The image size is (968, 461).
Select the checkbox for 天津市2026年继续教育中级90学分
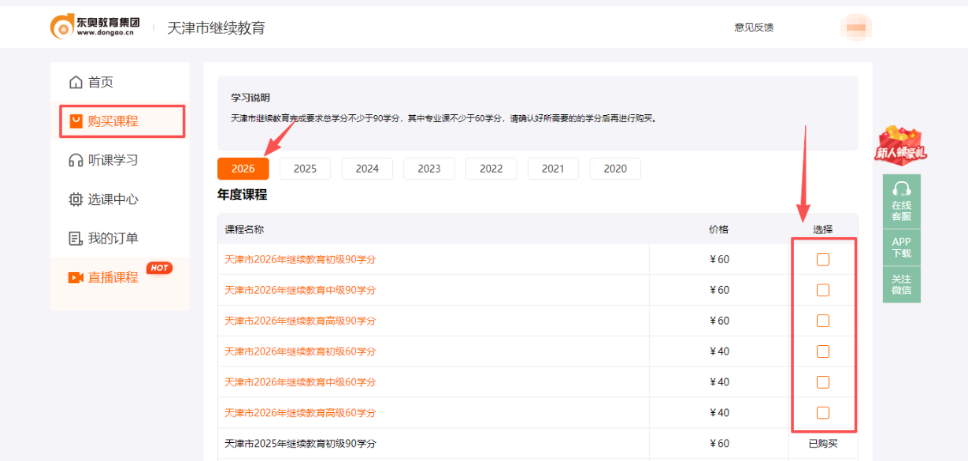click(823, 290)
